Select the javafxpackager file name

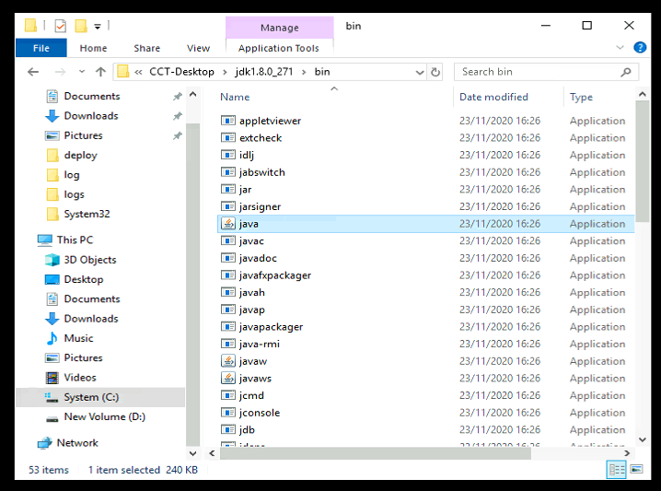[275, 275]
